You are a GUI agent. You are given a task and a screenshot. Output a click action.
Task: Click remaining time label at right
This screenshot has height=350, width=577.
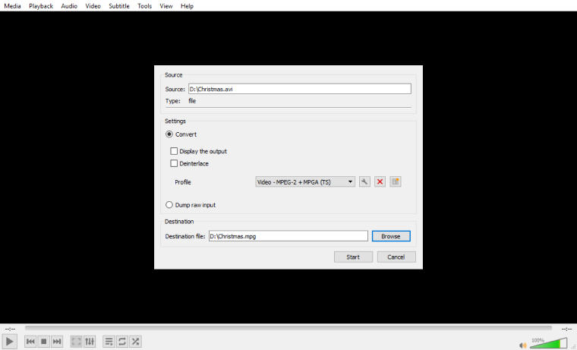(x=566, y=329)
